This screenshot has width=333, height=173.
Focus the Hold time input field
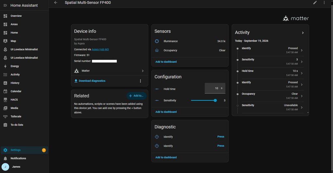click(215, 88)
